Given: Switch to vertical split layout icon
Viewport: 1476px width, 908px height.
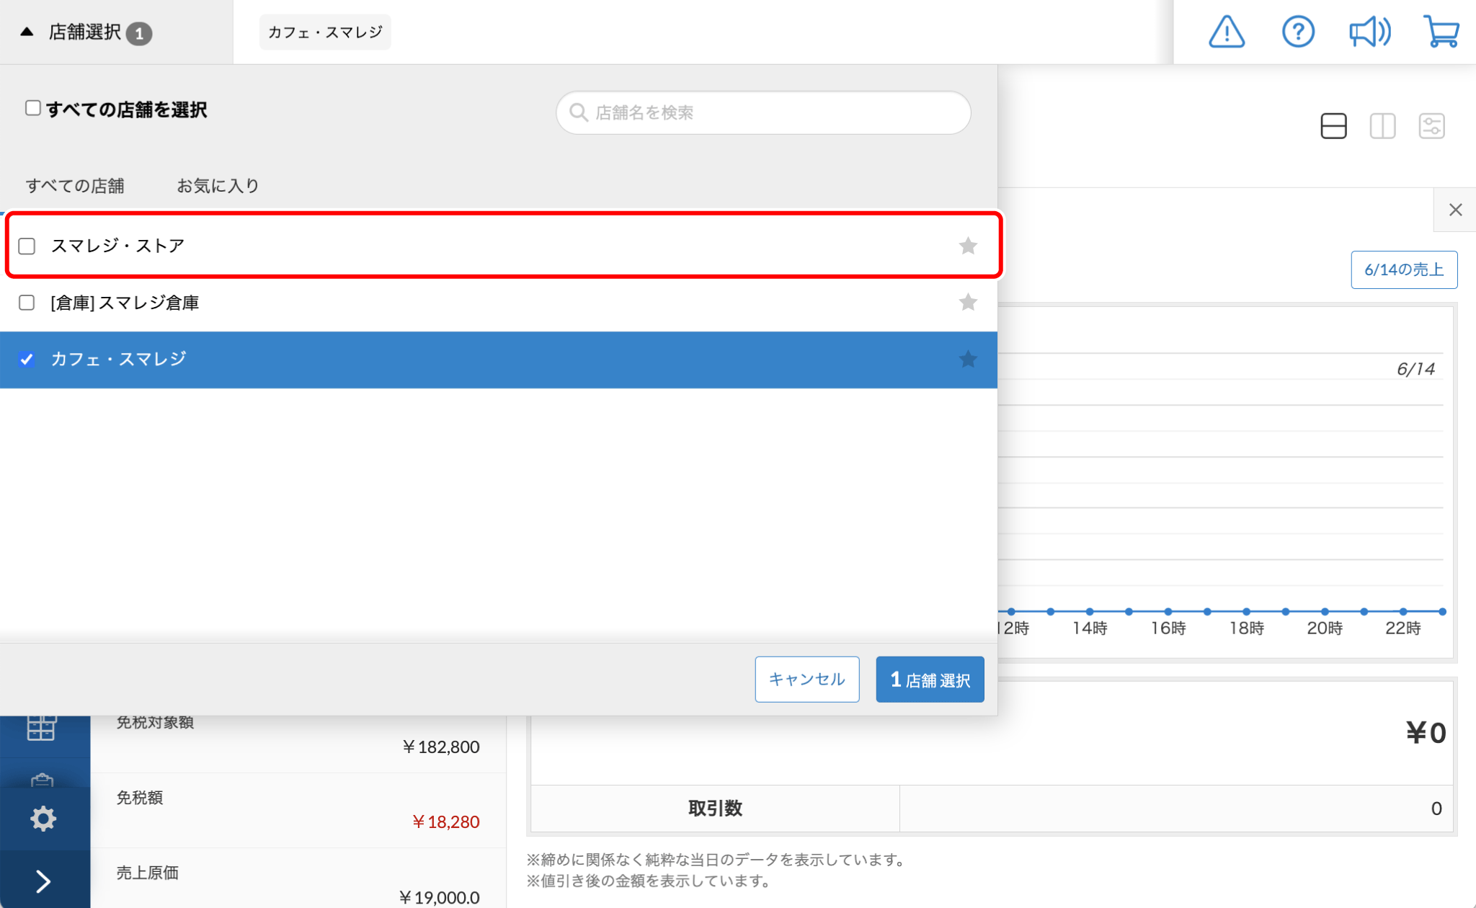Looking at the screenshot, I should tap(1382, 126).
